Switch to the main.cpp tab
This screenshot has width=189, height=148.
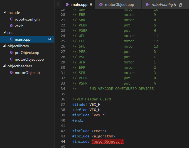[78, 4]
